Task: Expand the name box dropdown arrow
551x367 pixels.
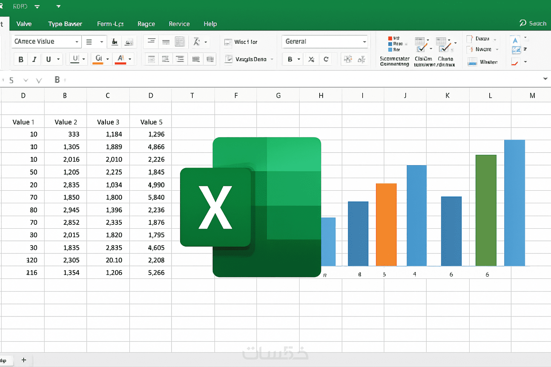Action: pos(25,80)
